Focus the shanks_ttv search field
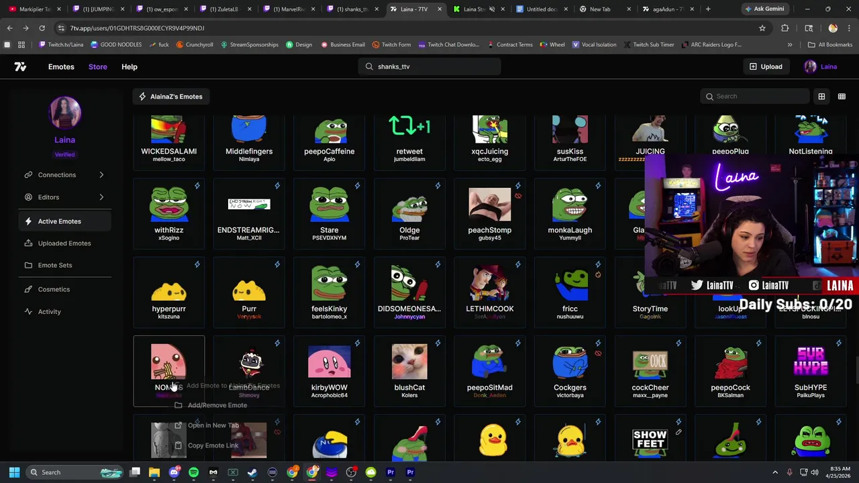The width and height of the screenshot is (859, 483). (x=429, y=66)
